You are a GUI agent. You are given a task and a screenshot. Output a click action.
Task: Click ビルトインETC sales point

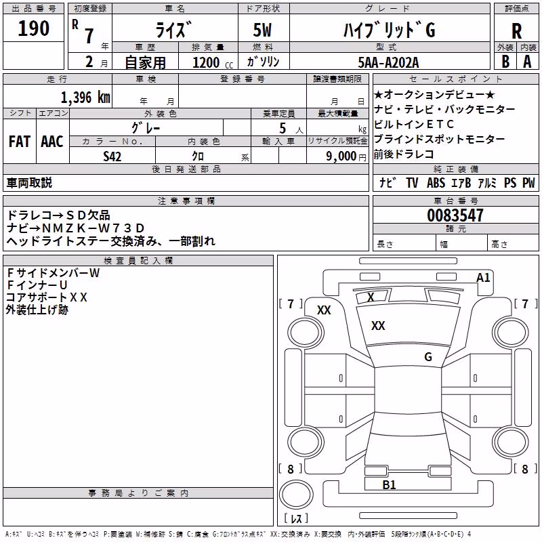point(414,124)
